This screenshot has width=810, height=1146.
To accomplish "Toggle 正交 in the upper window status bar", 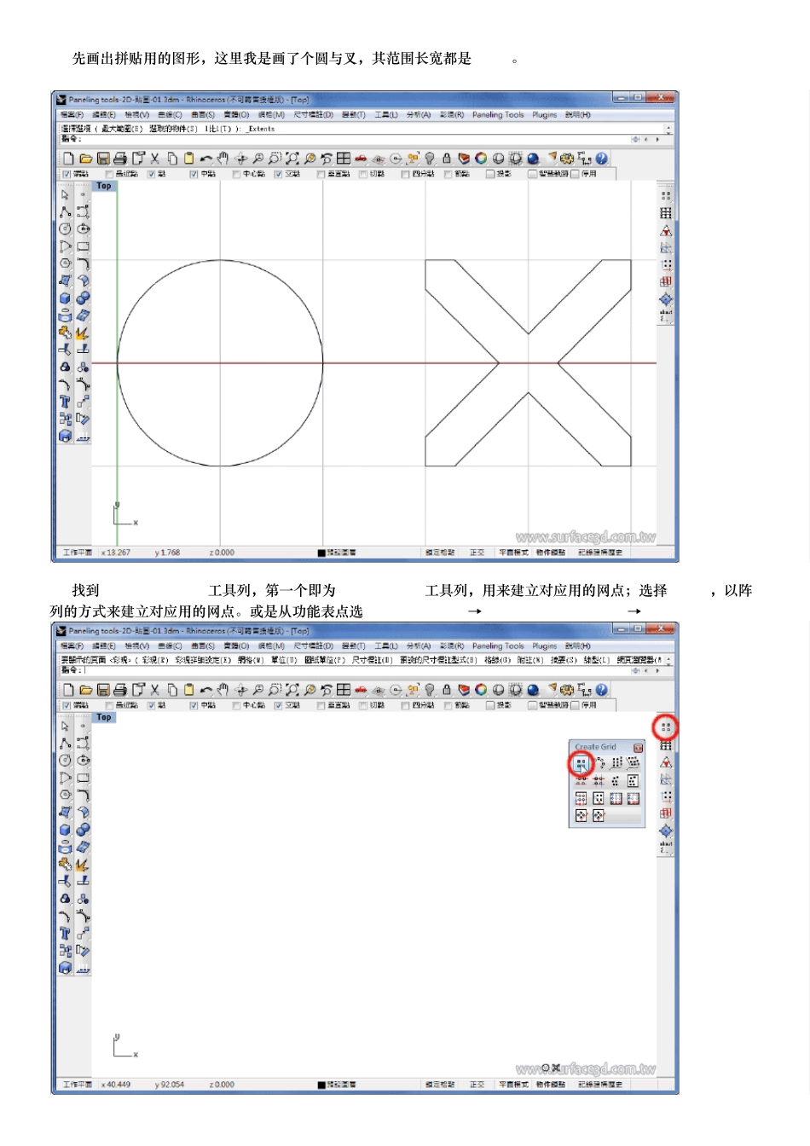I will 477,553.
